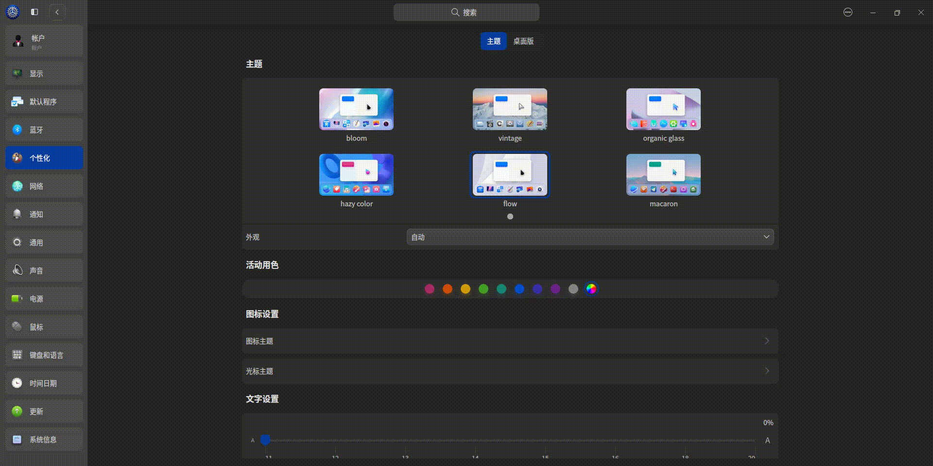The width and height of the screenshot is (933, 466).
Task: Open the 外观 appearance dropdown
Action: point(589,237)
